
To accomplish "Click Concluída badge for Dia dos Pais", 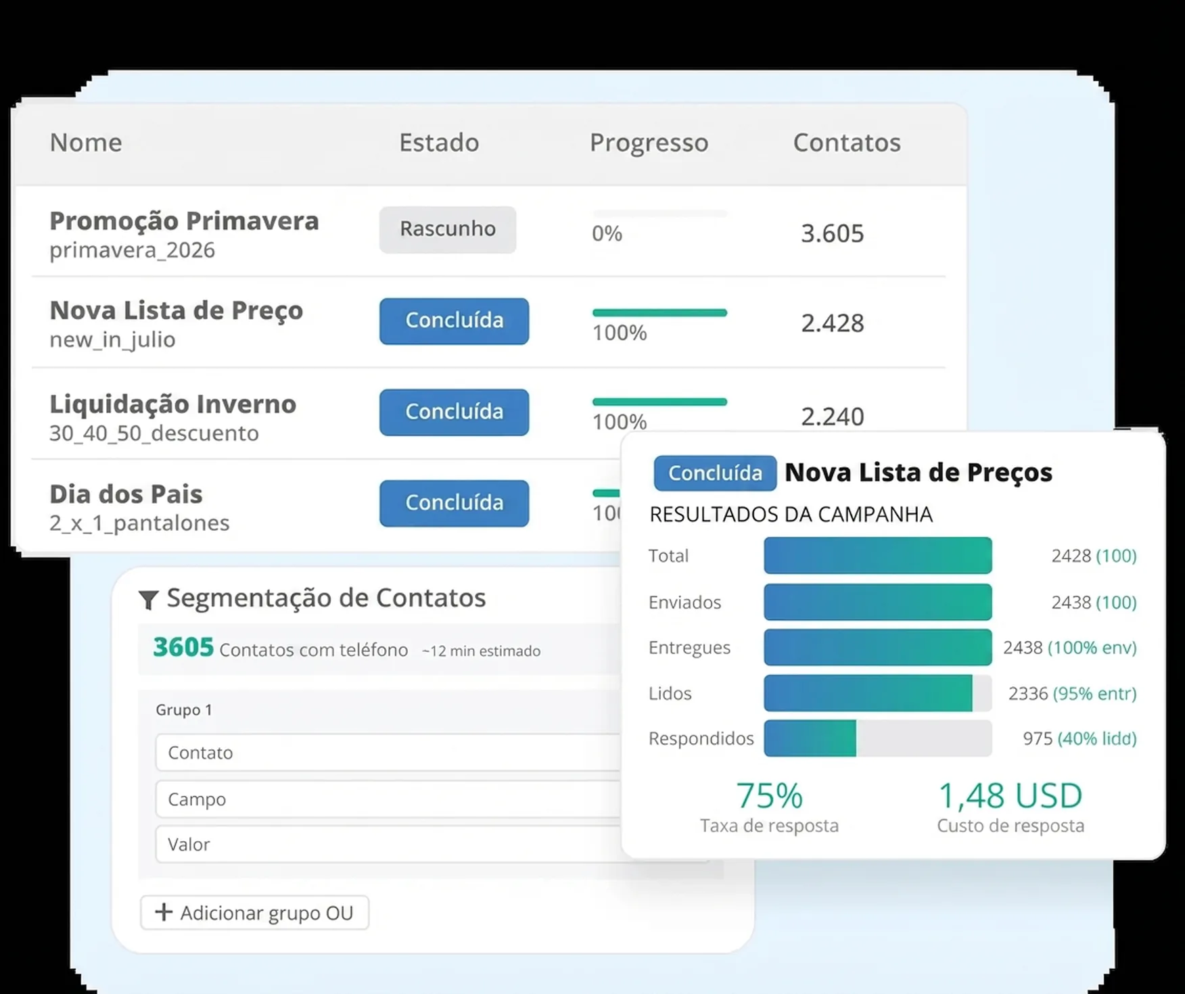I will (454, 503).
